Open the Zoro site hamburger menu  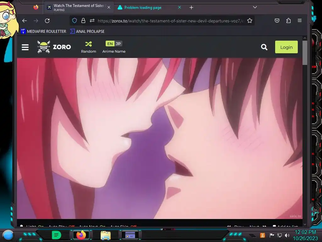[25, 47]
